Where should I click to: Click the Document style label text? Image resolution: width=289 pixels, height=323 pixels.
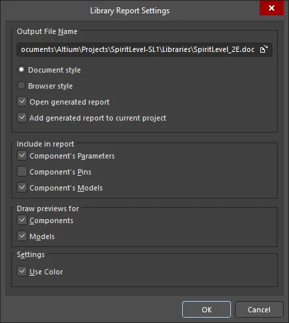click(x=54, y=70)
